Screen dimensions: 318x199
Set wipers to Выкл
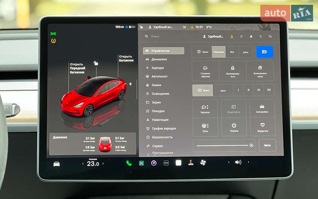203,90
